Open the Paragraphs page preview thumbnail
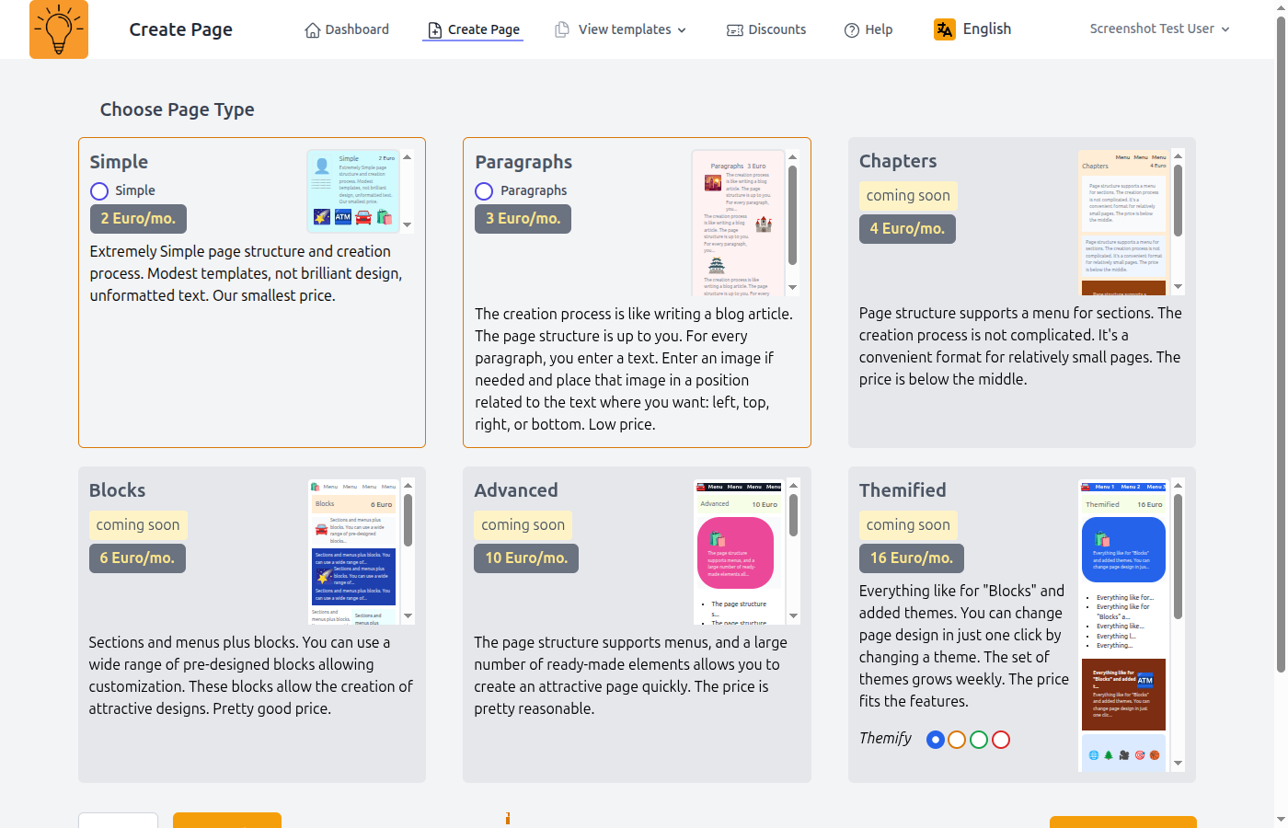This screenshot has height=828, width=1288. click(x=738, y=223)
